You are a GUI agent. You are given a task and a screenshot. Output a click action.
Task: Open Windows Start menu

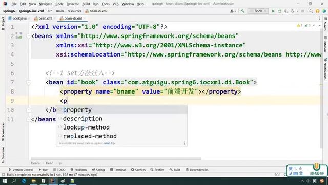(5, 181)
